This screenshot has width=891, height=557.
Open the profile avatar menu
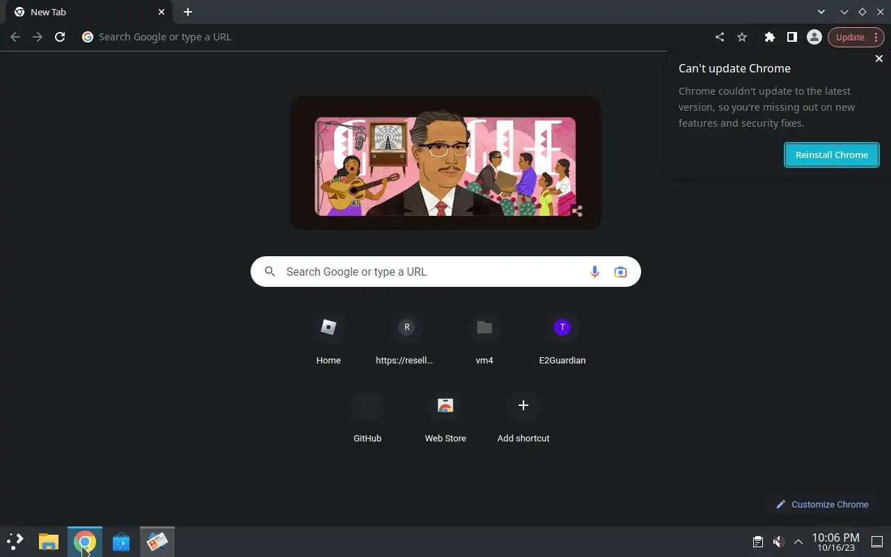point(814,37)
